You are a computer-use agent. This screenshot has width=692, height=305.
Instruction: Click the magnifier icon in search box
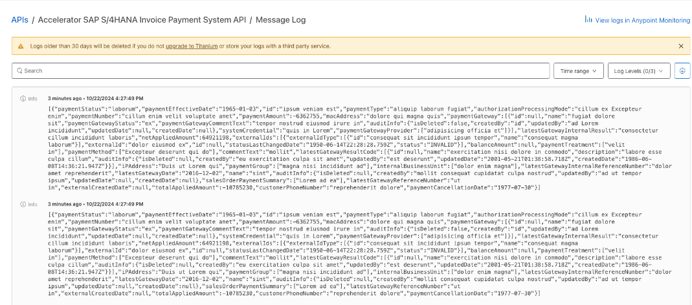19,70
